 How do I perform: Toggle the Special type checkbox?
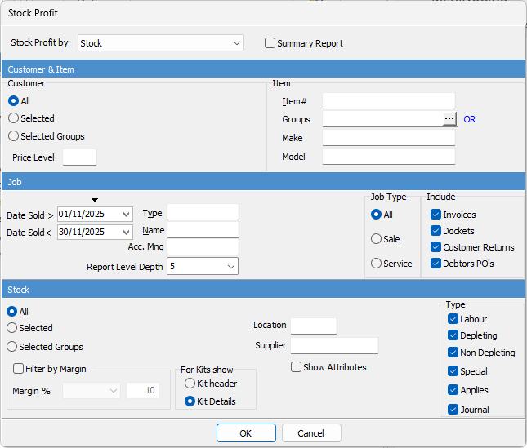pos(453,371)
